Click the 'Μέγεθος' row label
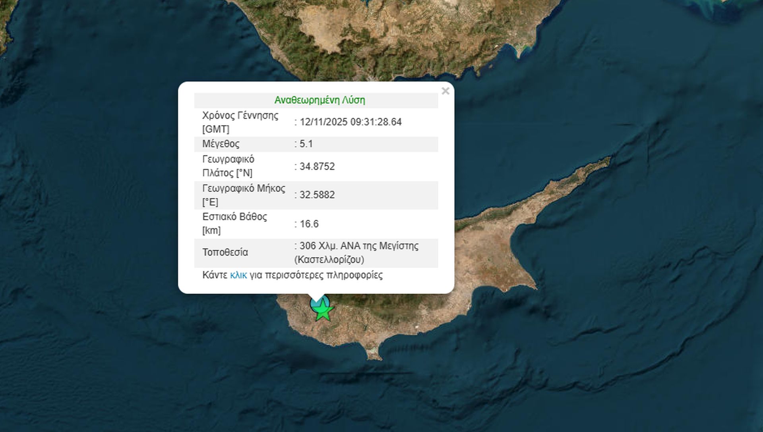Viewport: 763px width, 432px height. point(221,144)
